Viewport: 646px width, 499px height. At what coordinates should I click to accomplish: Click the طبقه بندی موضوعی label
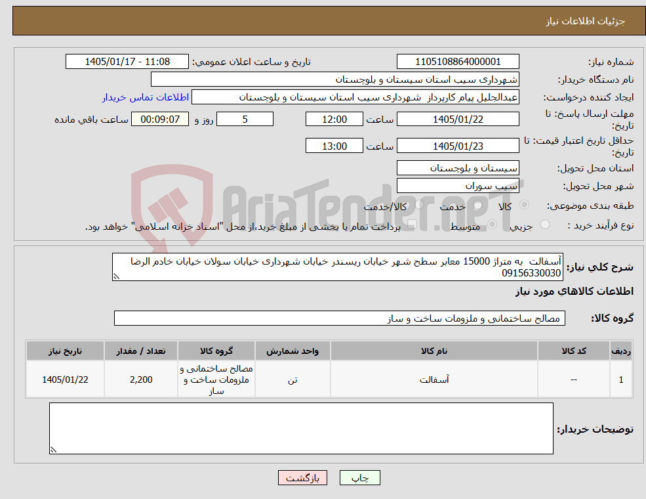[x=590, y=206]
